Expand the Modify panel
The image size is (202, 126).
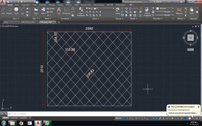click(x=133, y=18)
